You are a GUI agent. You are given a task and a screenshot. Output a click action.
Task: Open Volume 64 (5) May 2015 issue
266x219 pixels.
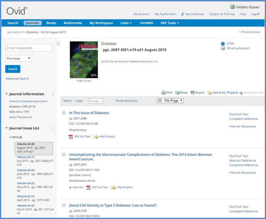pyautogui.click(x=26, y=183)
